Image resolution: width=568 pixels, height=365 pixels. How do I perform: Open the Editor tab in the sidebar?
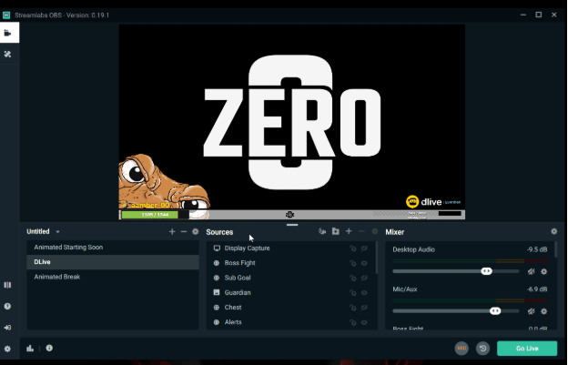tap(9, 33)
